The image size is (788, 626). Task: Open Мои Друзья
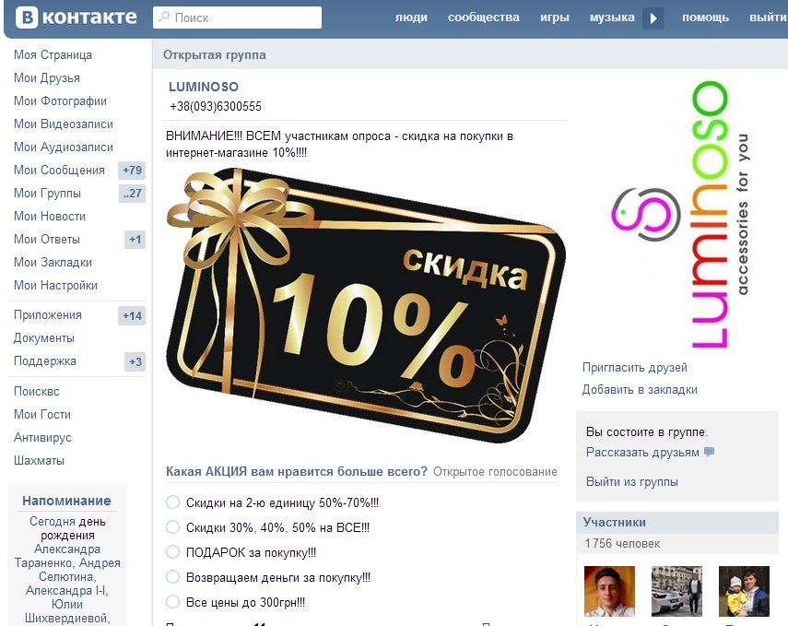47,78
